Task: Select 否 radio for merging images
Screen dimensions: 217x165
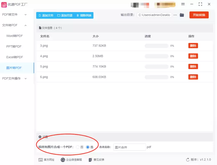Action: tap(78, 147)
